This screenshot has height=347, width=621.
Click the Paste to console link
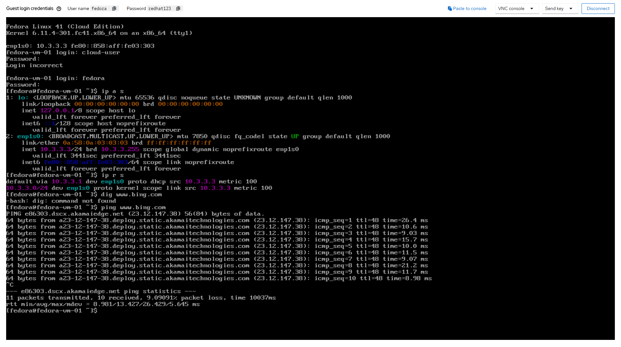tap(467, 9)
